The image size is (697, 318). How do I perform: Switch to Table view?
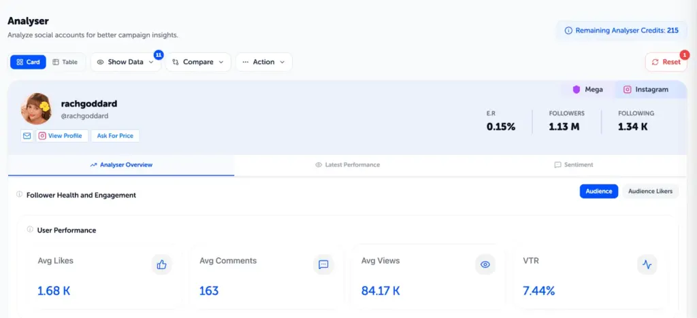pos(65,62)
